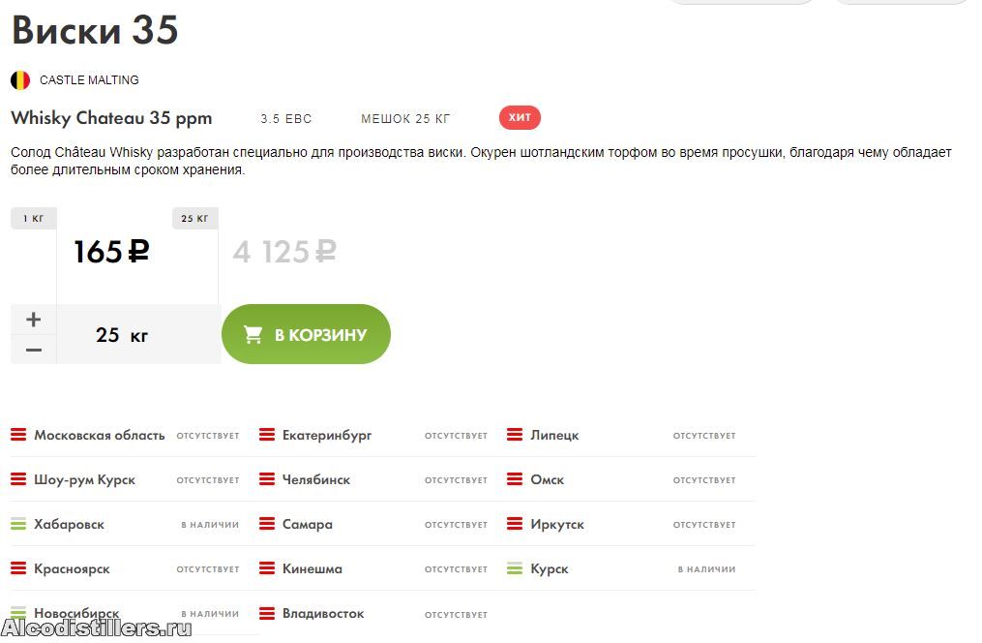
Task: Click green stock icon for Хабаровск
Action: pos(18,523)
